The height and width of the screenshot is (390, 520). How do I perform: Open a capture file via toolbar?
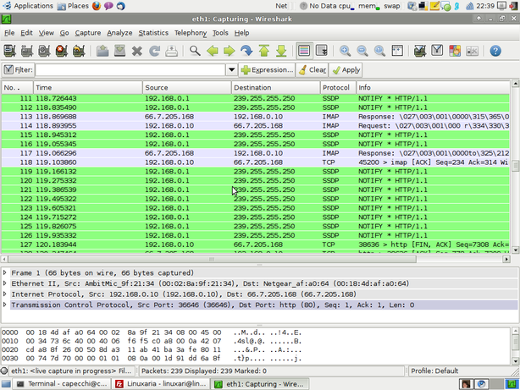[x=102, y=51]
